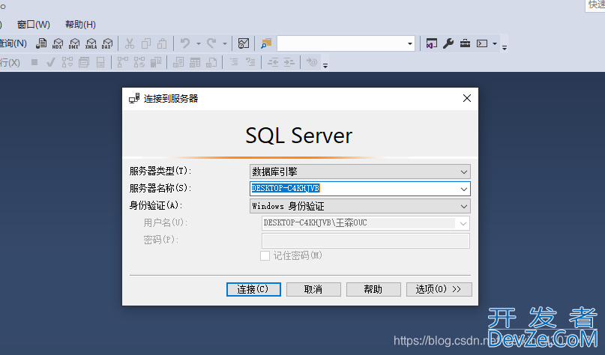Open the Solution Explorer window icon
Screen dimensions: 605x355
[431, 43]
